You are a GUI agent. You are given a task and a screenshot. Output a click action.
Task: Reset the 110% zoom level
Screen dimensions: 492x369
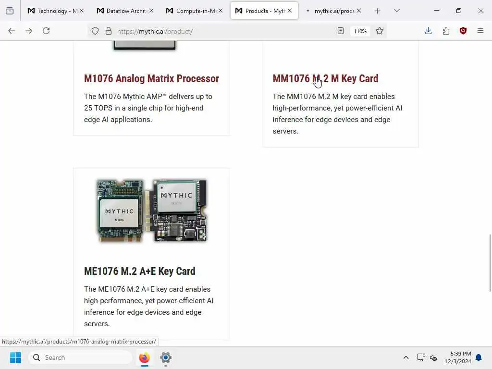pos(360,31)
